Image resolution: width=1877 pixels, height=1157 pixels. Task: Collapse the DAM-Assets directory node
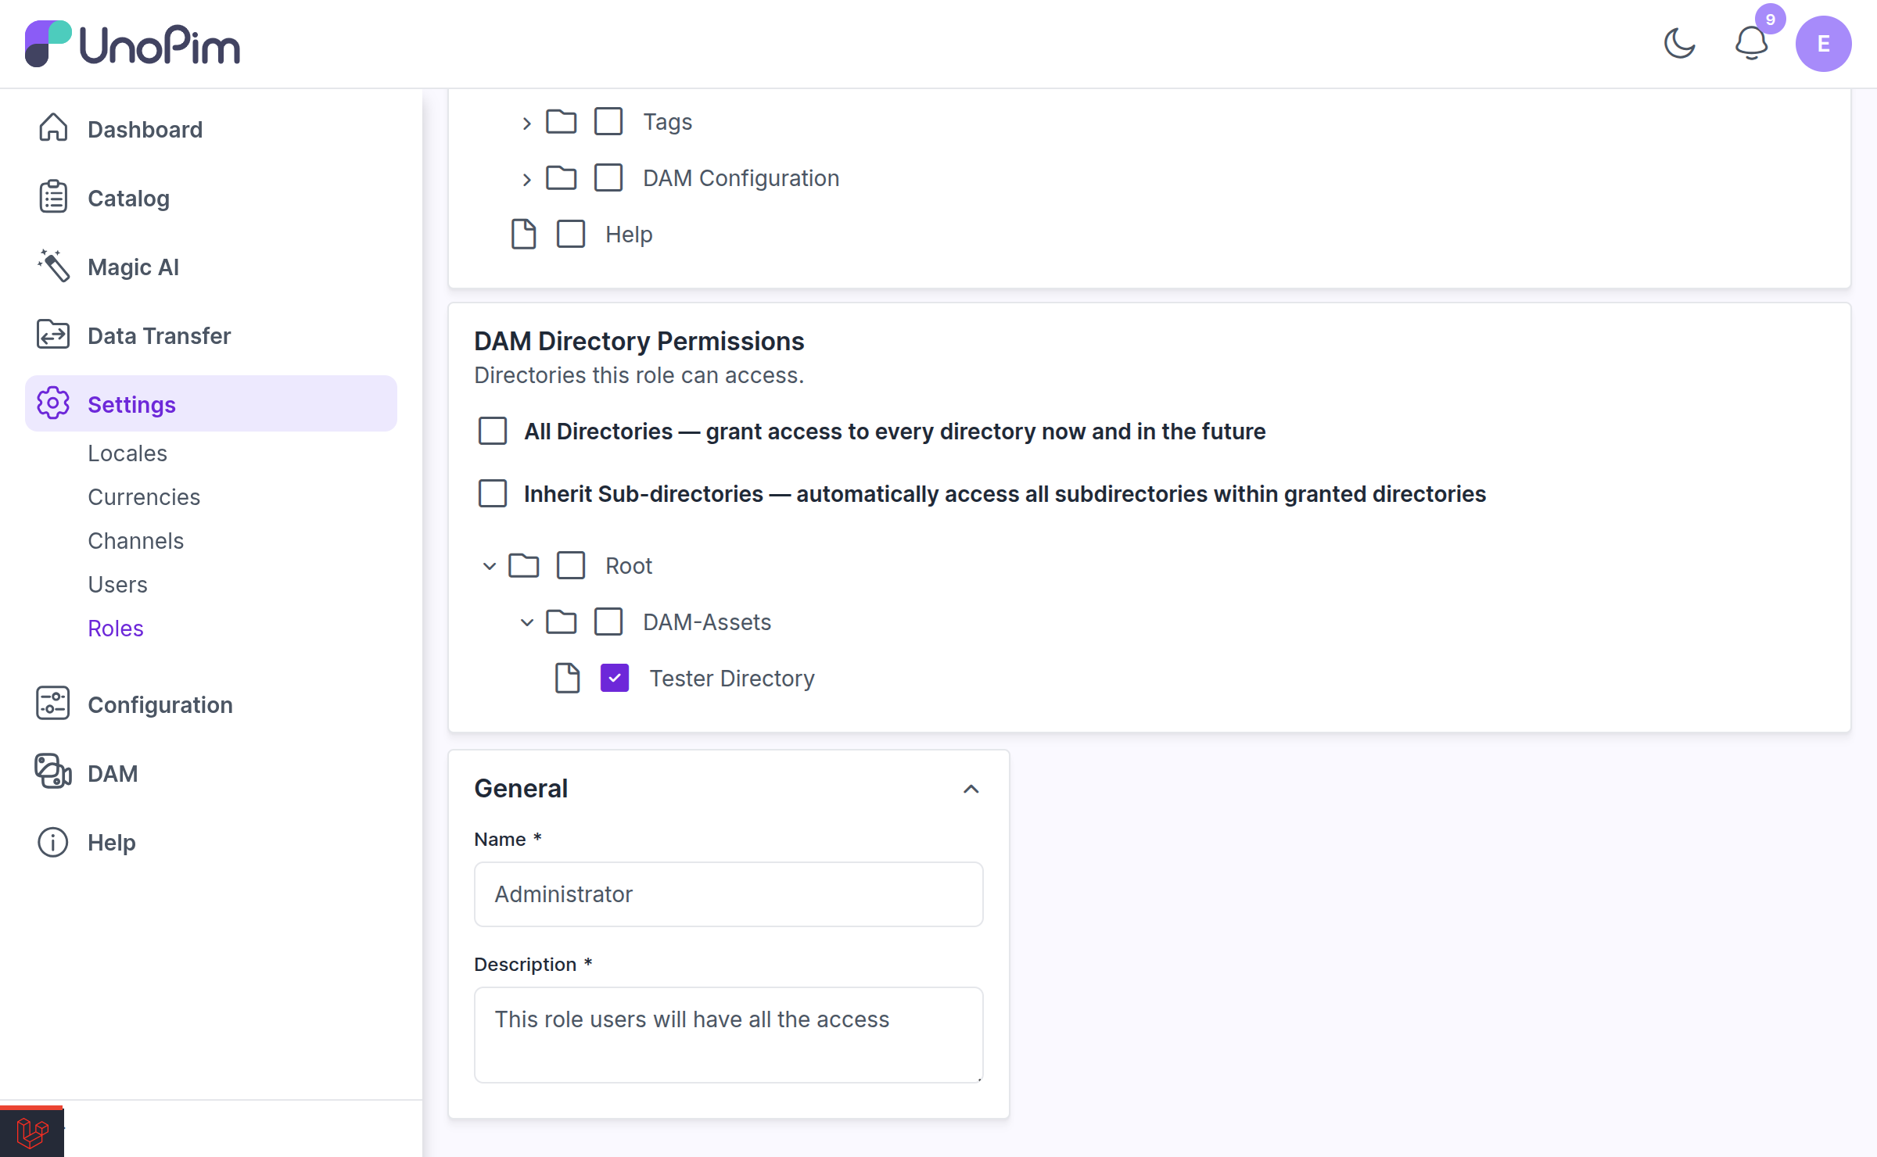coord(526,622)
